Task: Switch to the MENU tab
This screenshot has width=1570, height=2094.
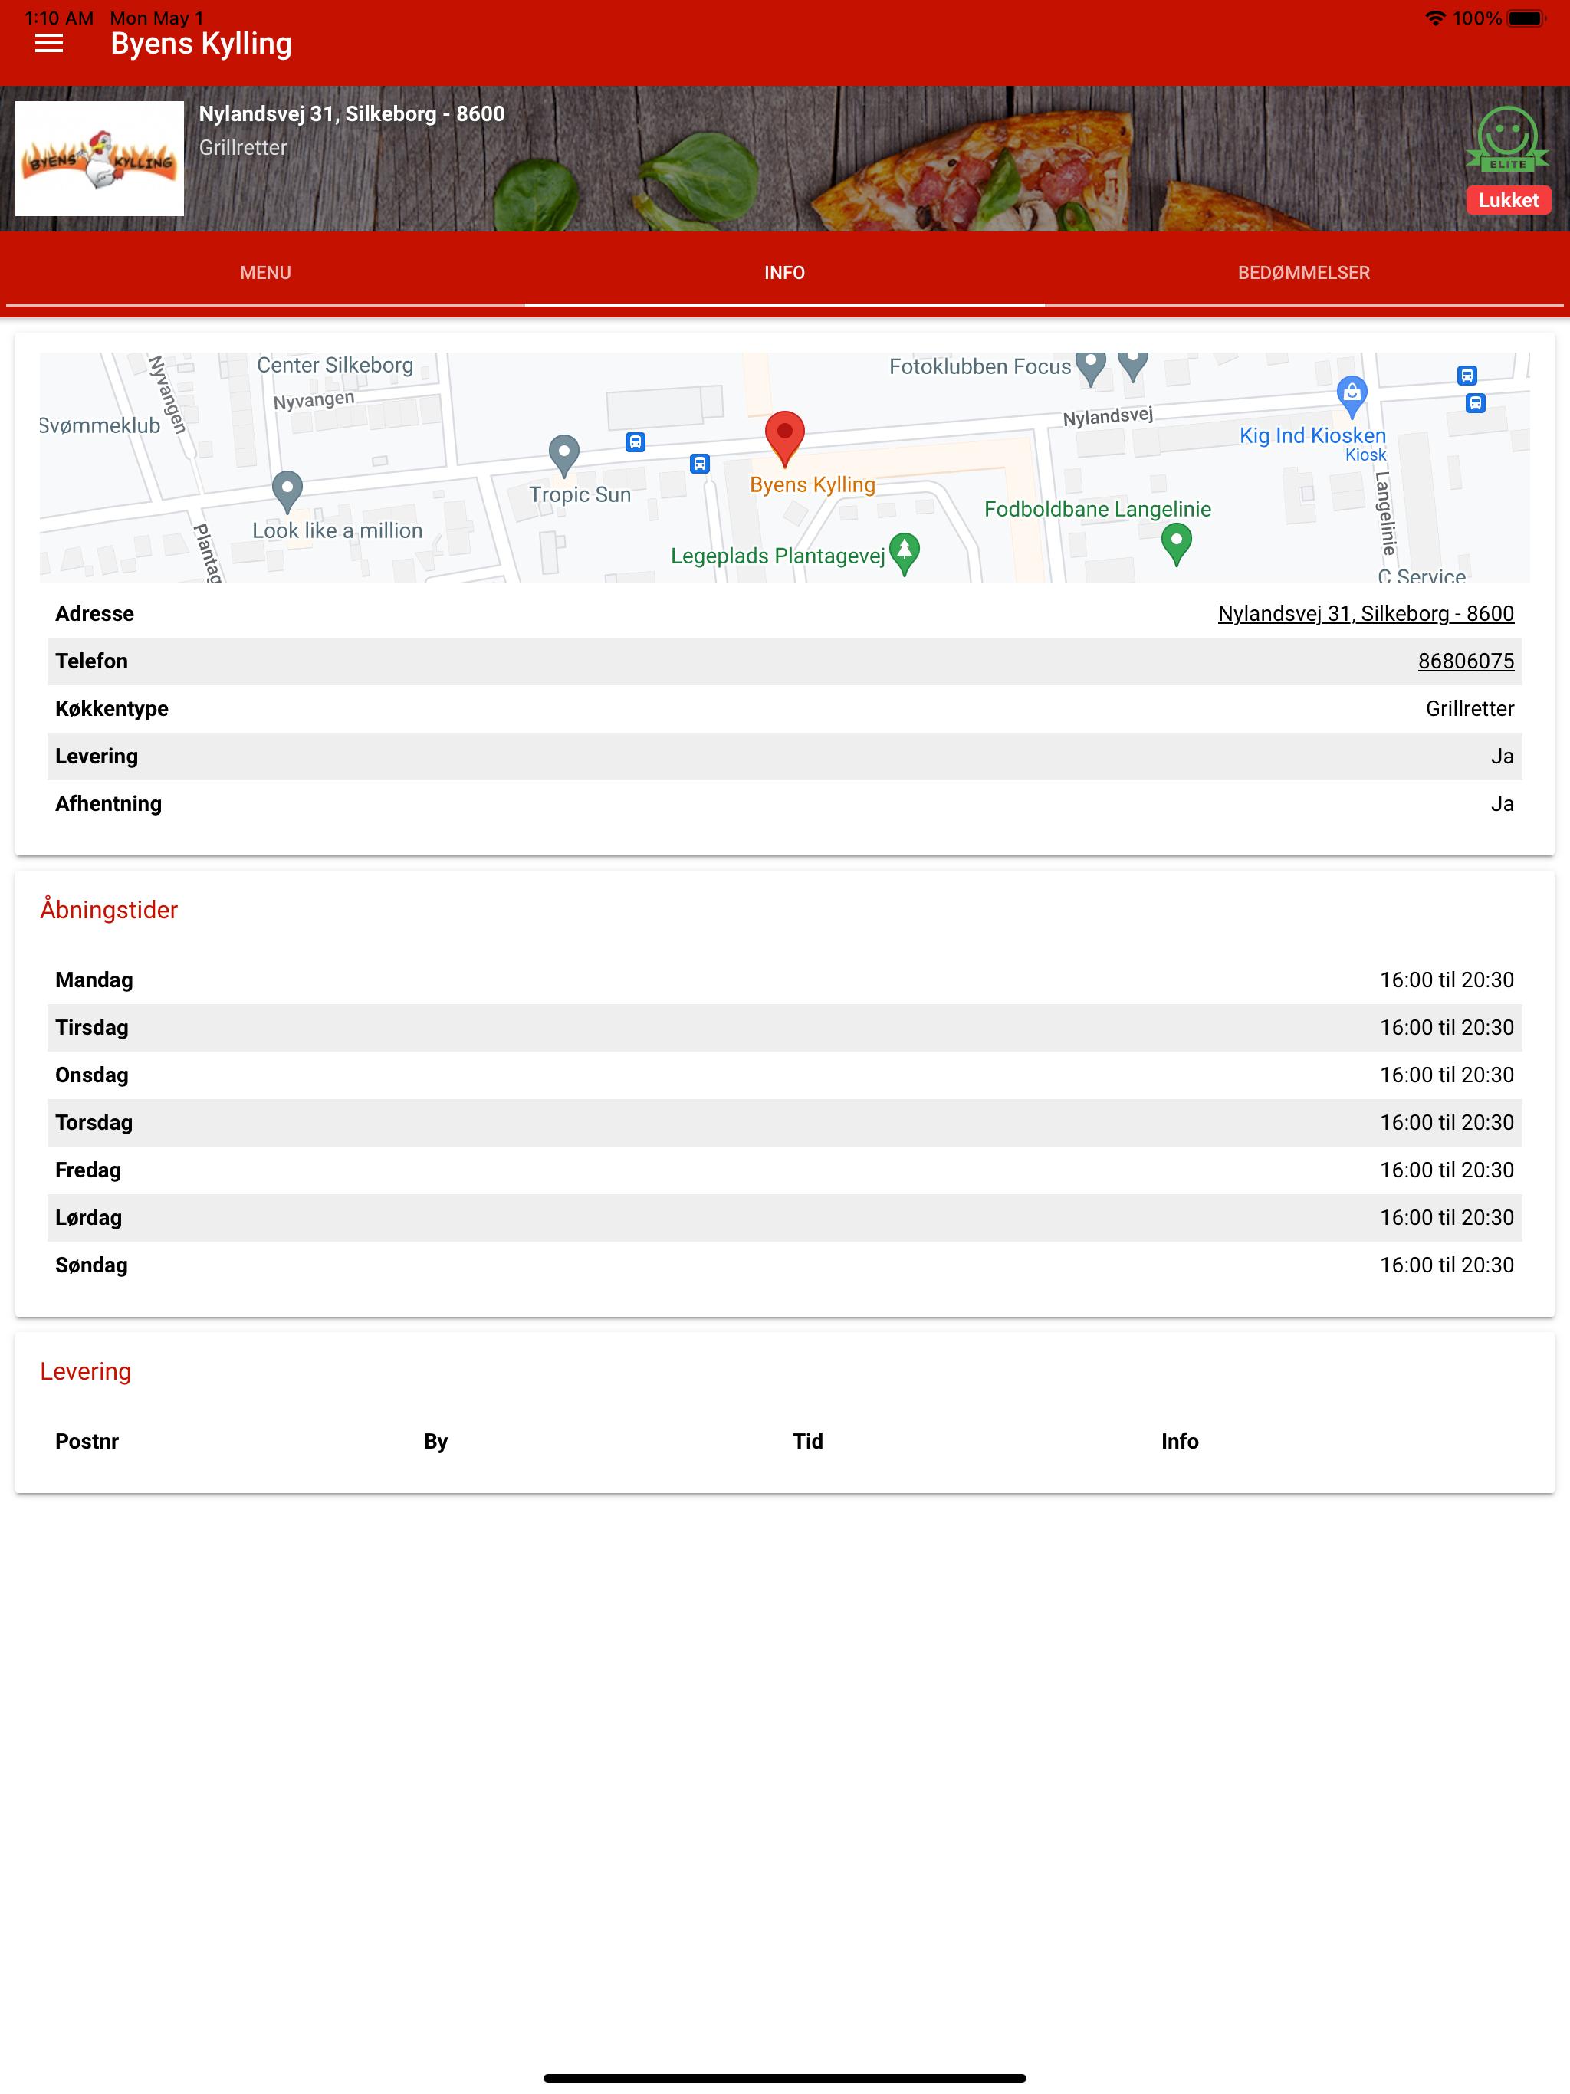Action: coord(265,273)
